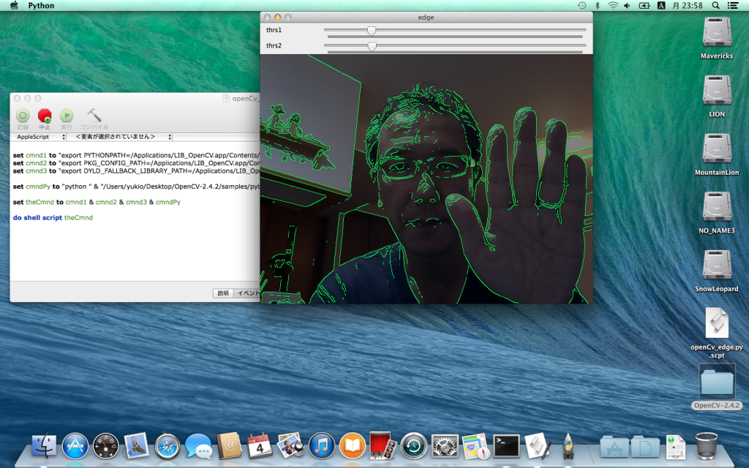749x468 pixels.
Task: Open the input source menu marked A
Action: pos(661,6)
